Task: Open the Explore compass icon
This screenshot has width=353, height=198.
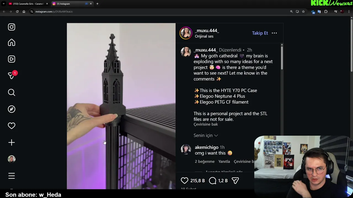Action: pyautogui.click(x=12, y=109)
